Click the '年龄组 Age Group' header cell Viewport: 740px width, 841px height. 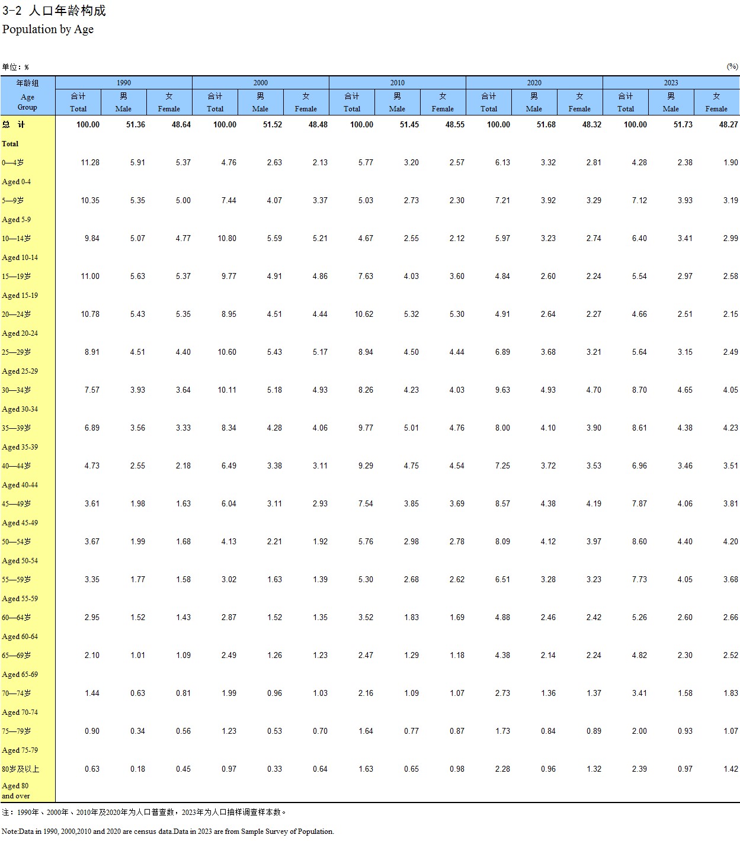pyautogui.click(x=28, y=95)
